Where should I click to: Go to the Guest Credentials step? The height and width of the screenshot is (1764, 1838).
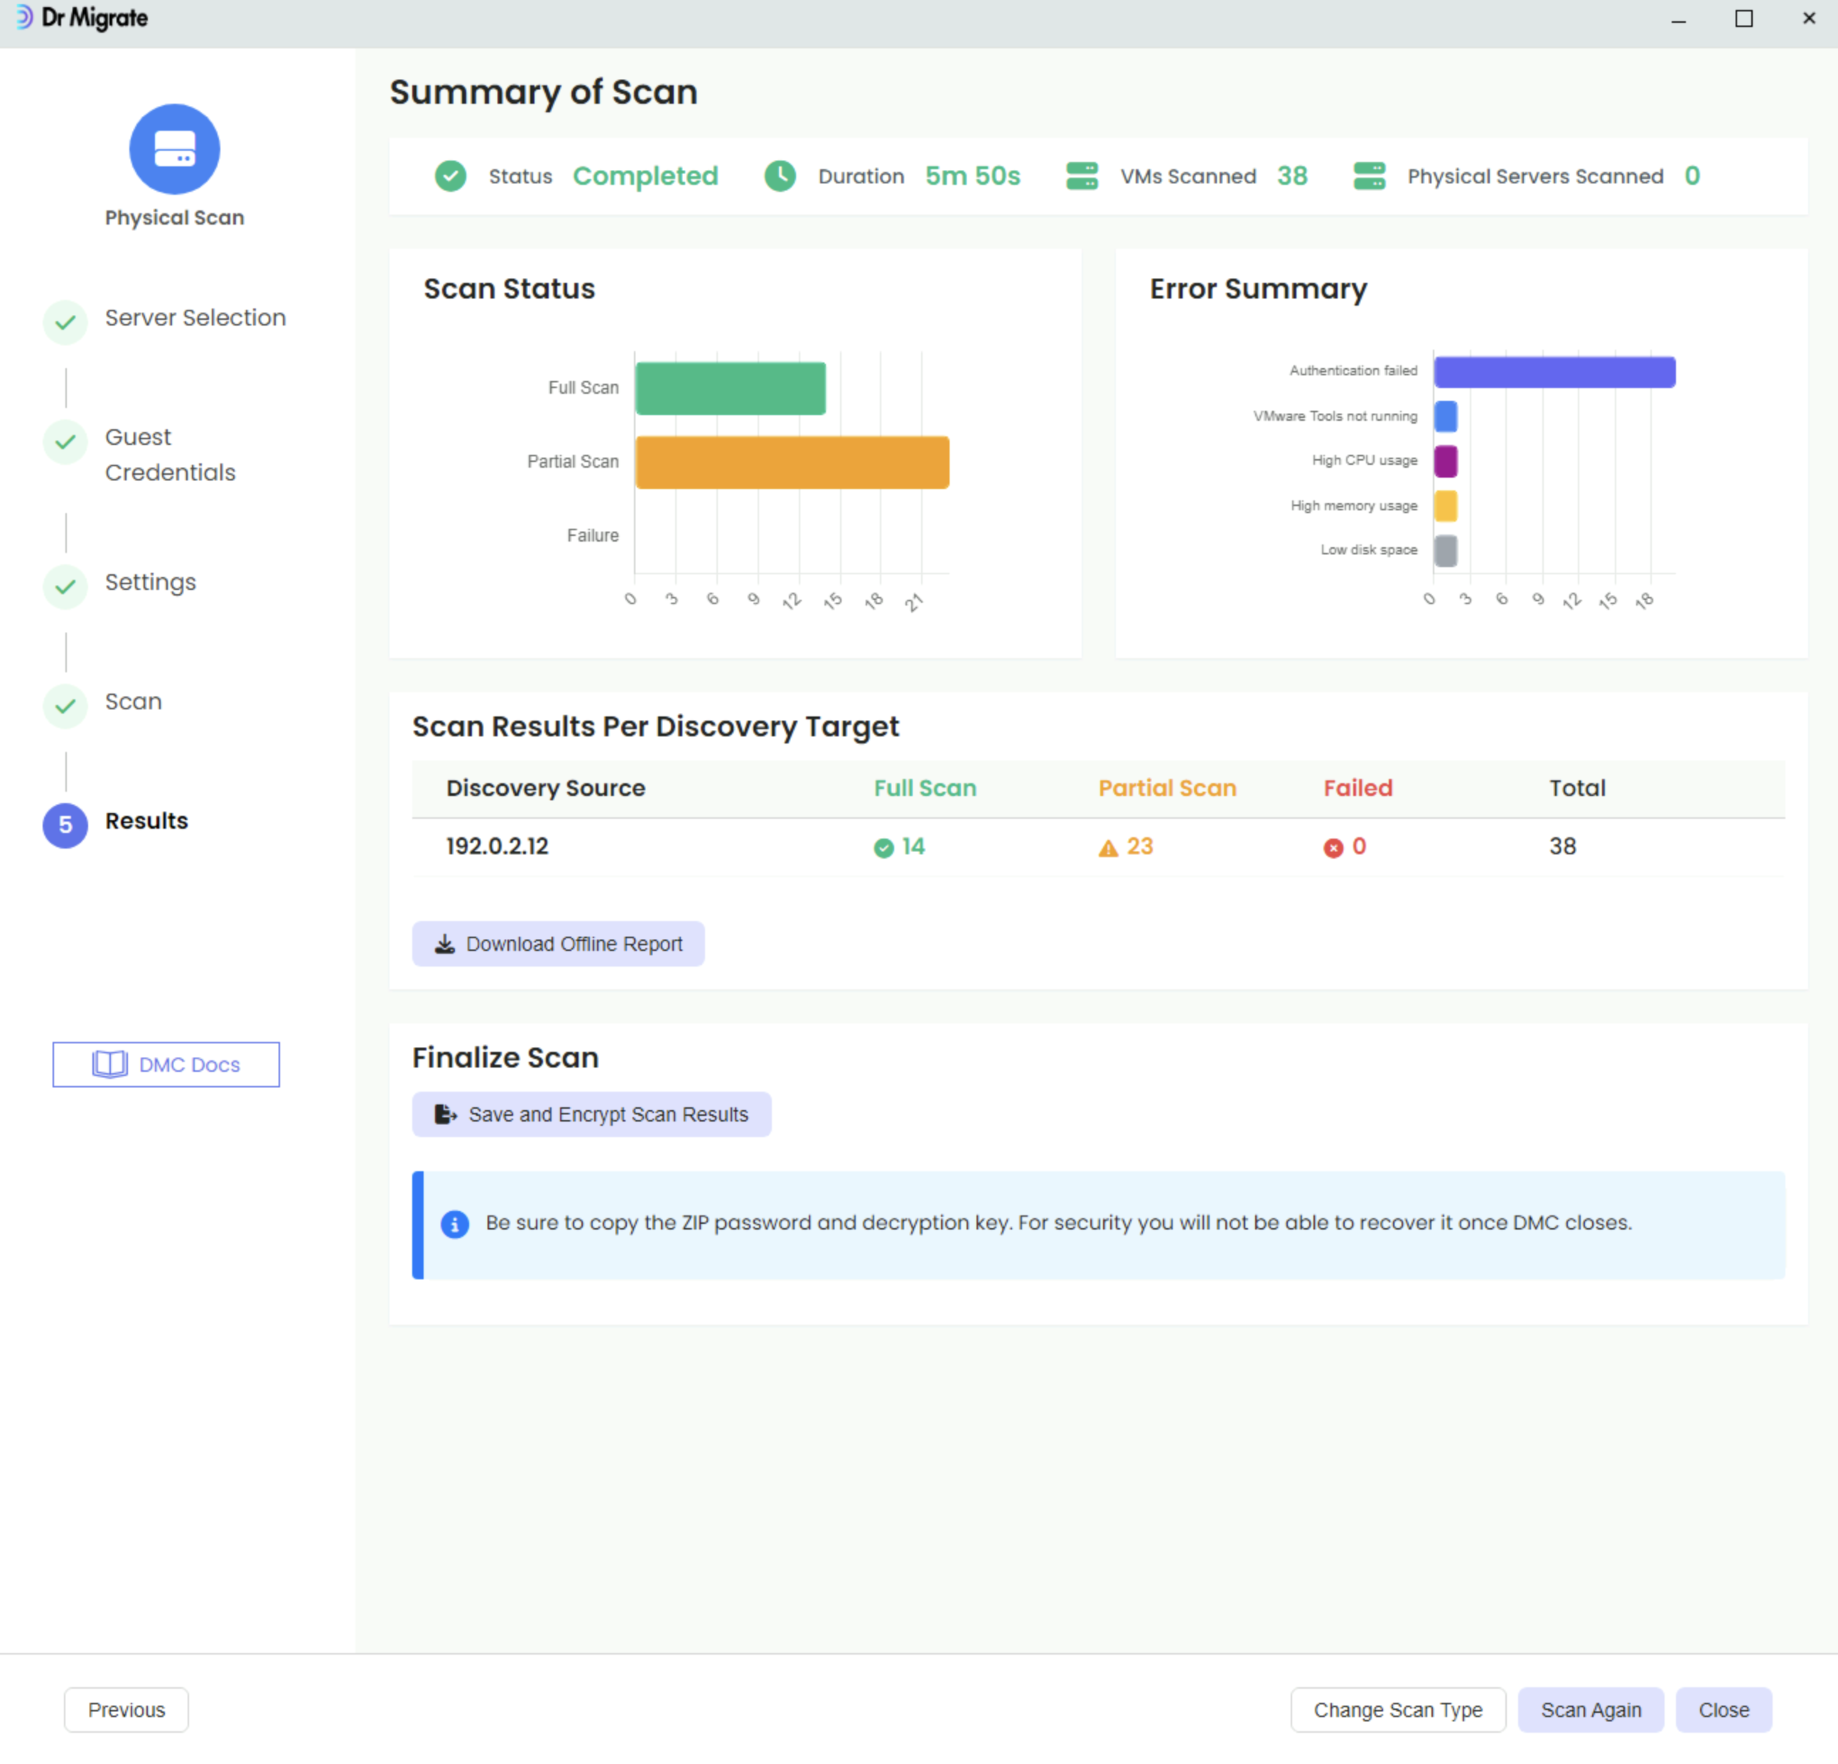click(168, 455)
